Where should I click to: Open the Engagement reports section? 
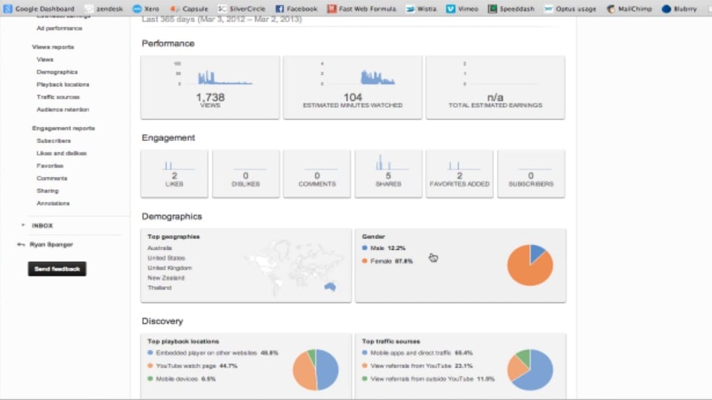coord(63,128)
